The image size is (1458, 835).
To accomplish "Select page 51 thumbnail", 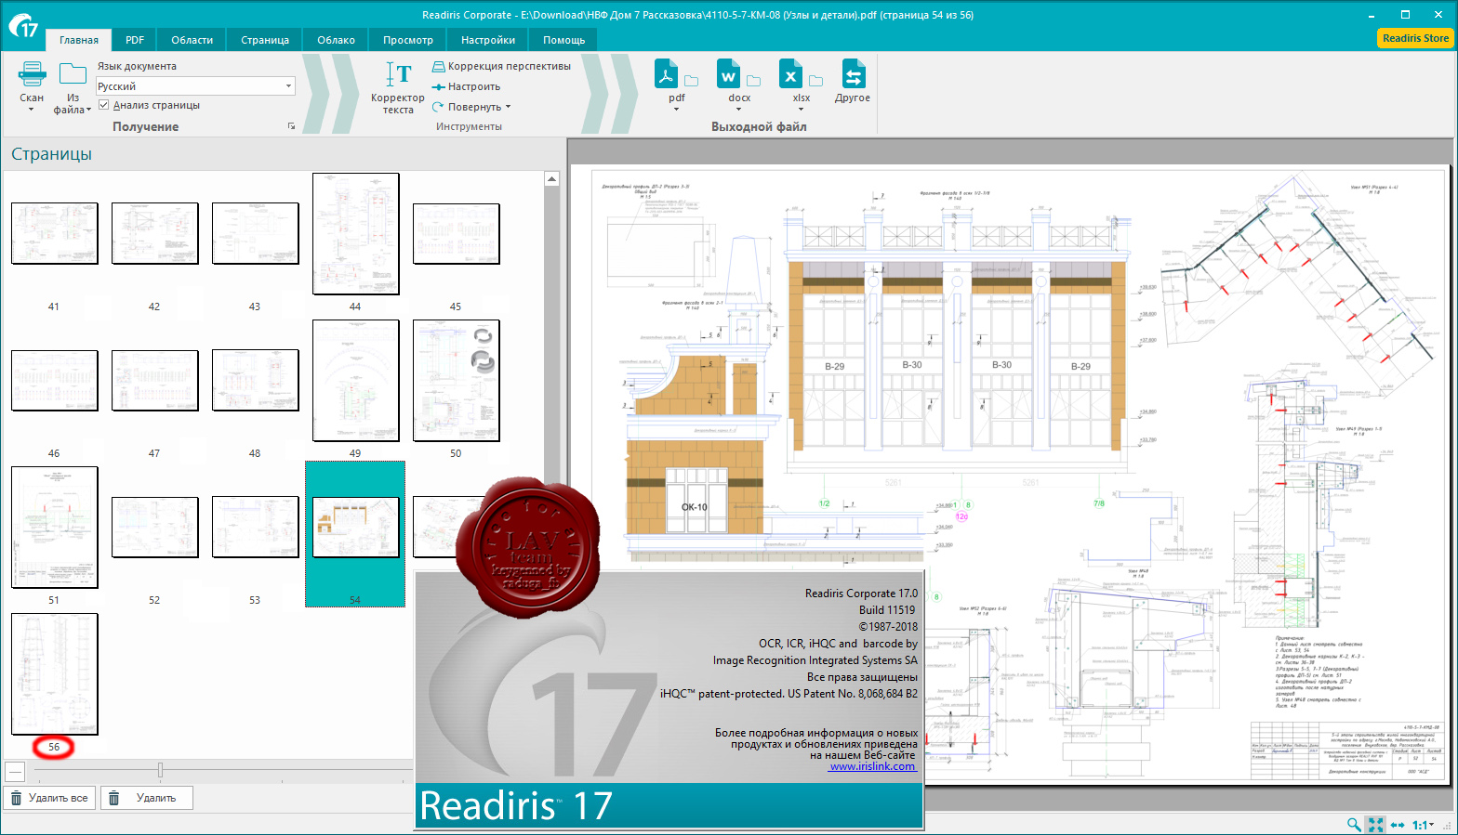I will coord(54,527).
